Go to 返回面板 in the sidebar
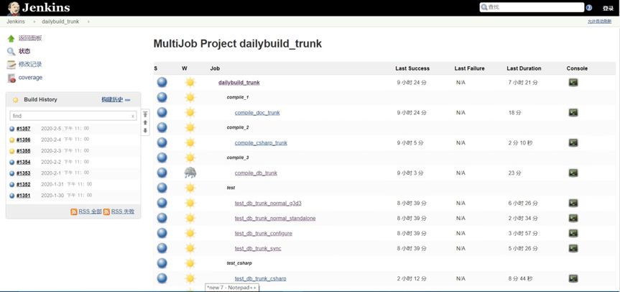620x292 pixels. pyautogui.click(x=30, y=38)
